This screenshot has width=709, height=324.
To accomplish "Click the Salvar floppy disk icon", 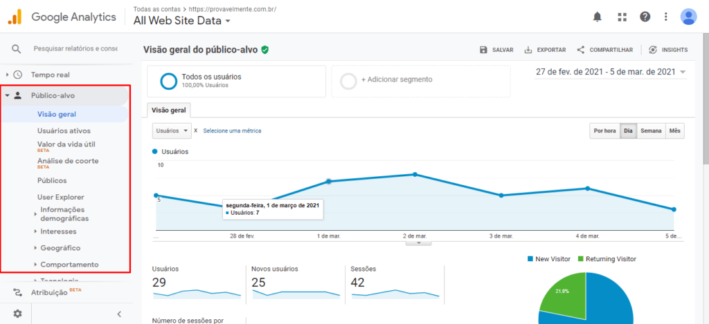I will [483, 50].
